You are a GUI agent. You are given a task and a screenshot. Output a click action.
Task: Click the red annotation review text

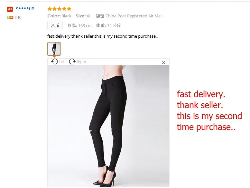pos(209,110)
